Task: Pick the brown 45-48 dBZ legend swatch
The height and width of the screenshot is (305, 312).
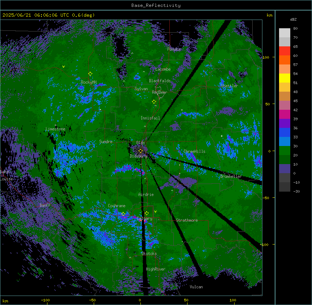Action: pos(284,96)
